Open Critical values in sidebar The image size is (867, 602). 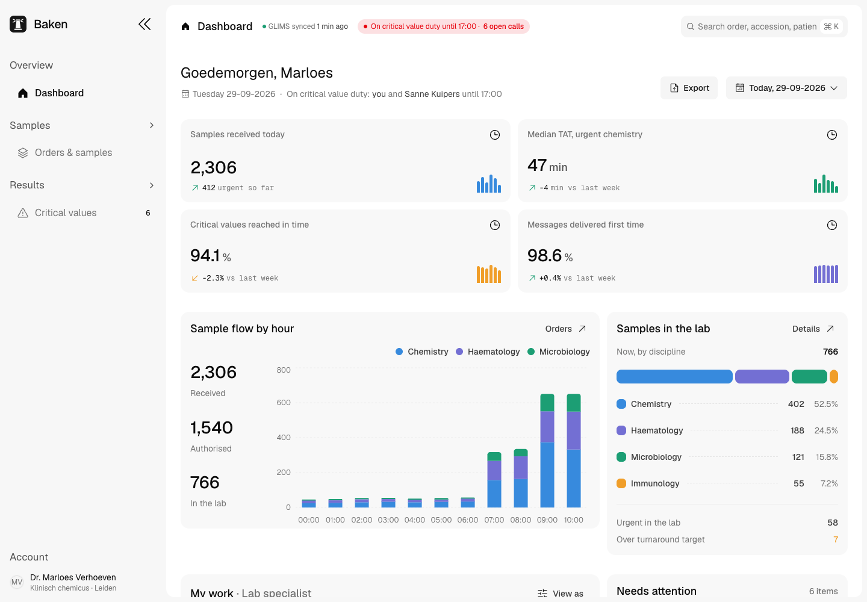point(83,213)
